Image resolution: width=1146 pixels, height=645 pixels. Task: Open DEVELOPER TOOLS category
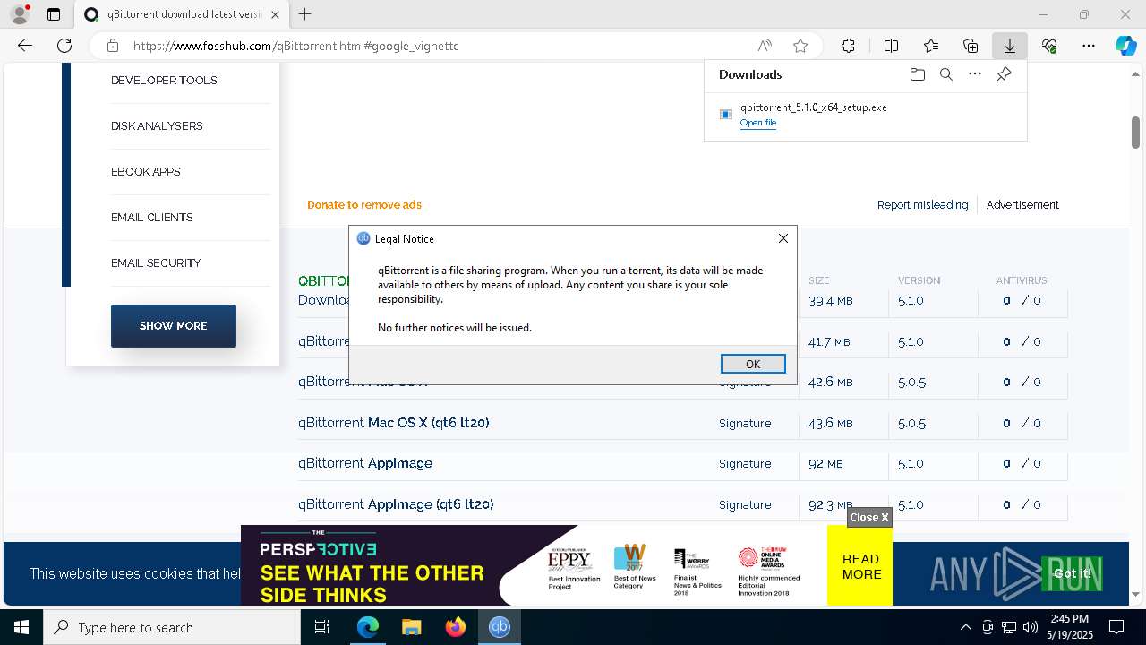pyautogui.click(x=164, y=81)
